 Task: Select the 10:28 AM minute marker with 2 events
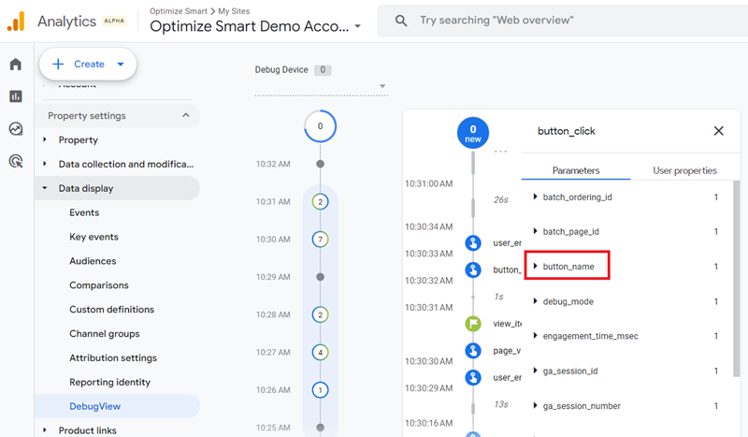(x=320, y=314)
